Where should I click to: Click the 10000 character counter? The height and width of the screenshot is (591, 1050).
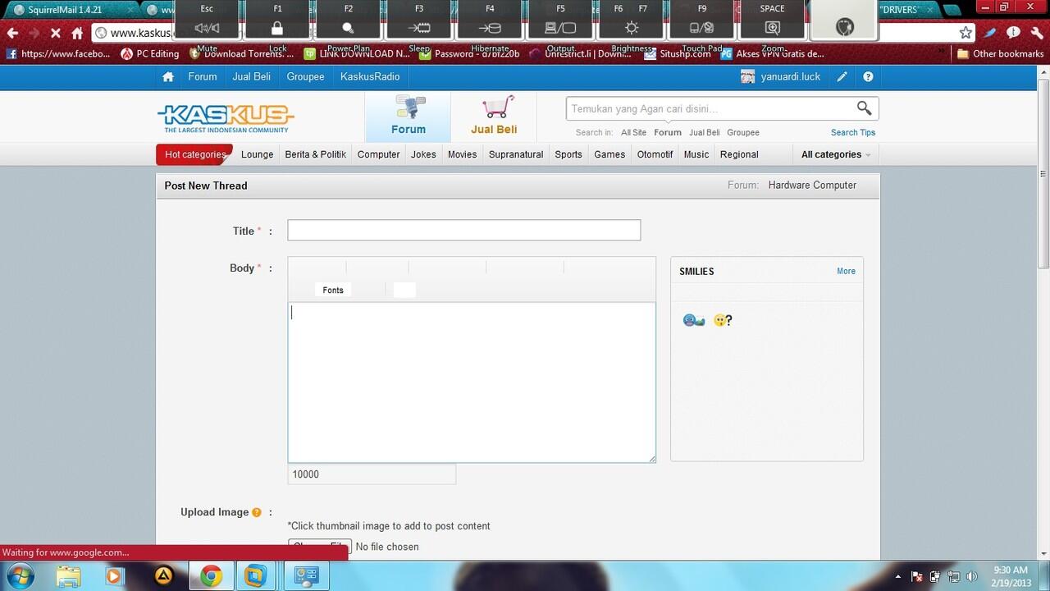point(372,474)
